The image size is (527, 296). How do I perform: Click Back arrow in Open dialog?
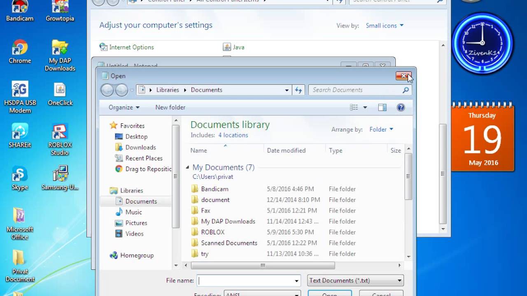pyautogui.click(x=107, y=90)
